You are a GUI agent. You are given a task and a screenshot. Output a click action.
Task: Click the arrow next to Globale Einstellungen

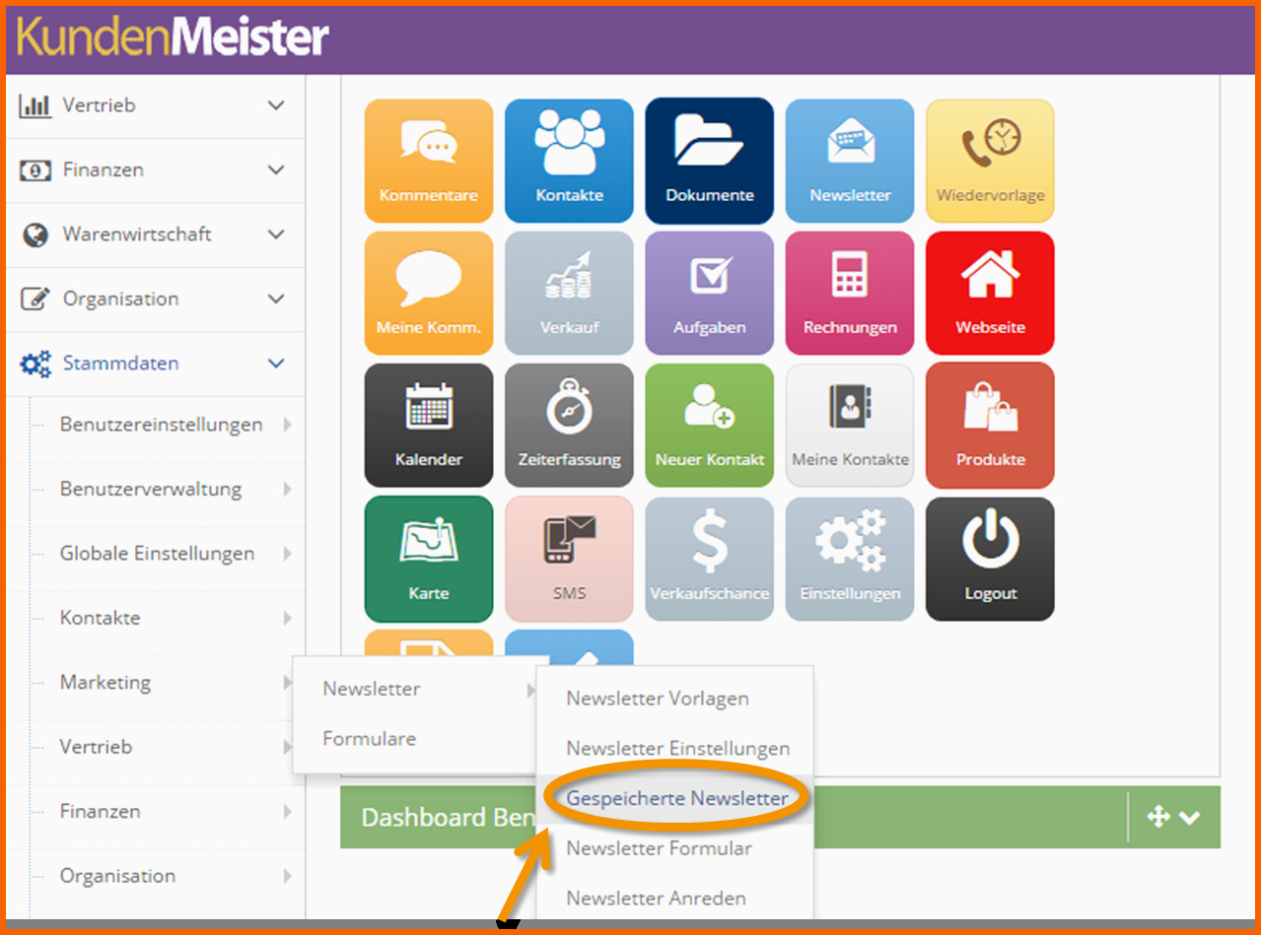287,554
